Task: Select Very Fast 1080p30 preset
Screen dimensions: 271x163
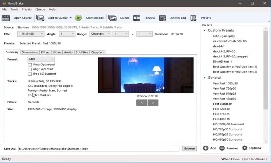Action: click(x=225, y=83)
